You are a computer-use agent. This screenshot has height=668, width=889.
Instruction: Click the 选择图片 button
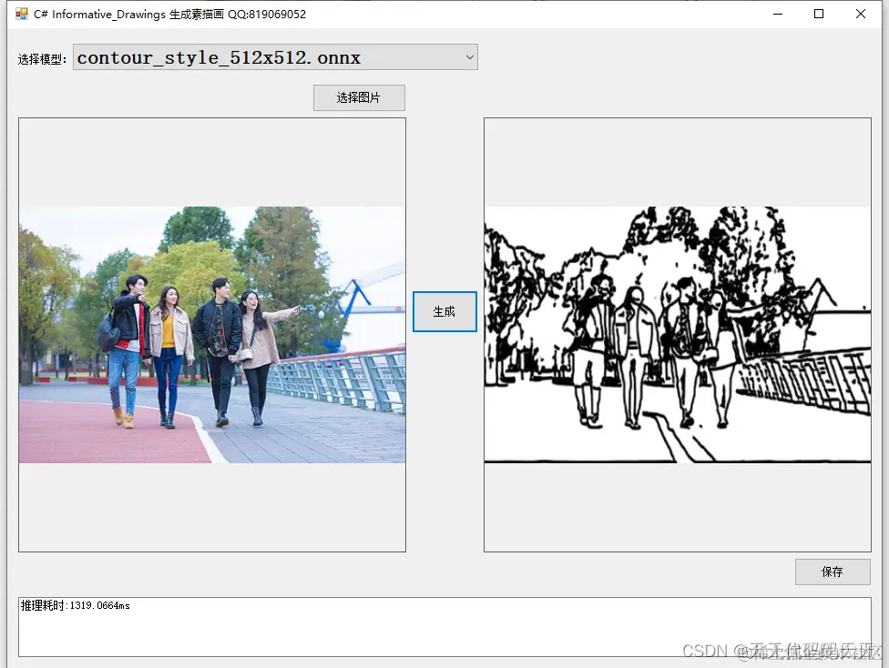[359, 97]
